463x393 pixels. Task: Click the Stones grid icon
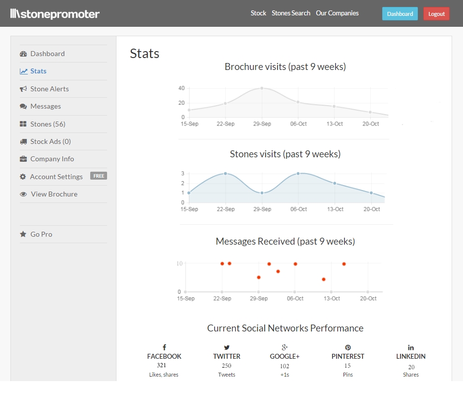coord(23,124)
